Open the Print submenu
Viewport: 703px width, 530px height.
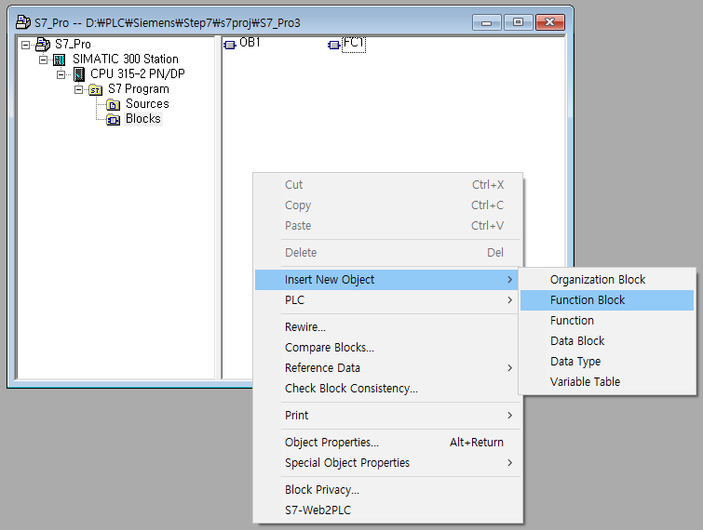[386, 416]
